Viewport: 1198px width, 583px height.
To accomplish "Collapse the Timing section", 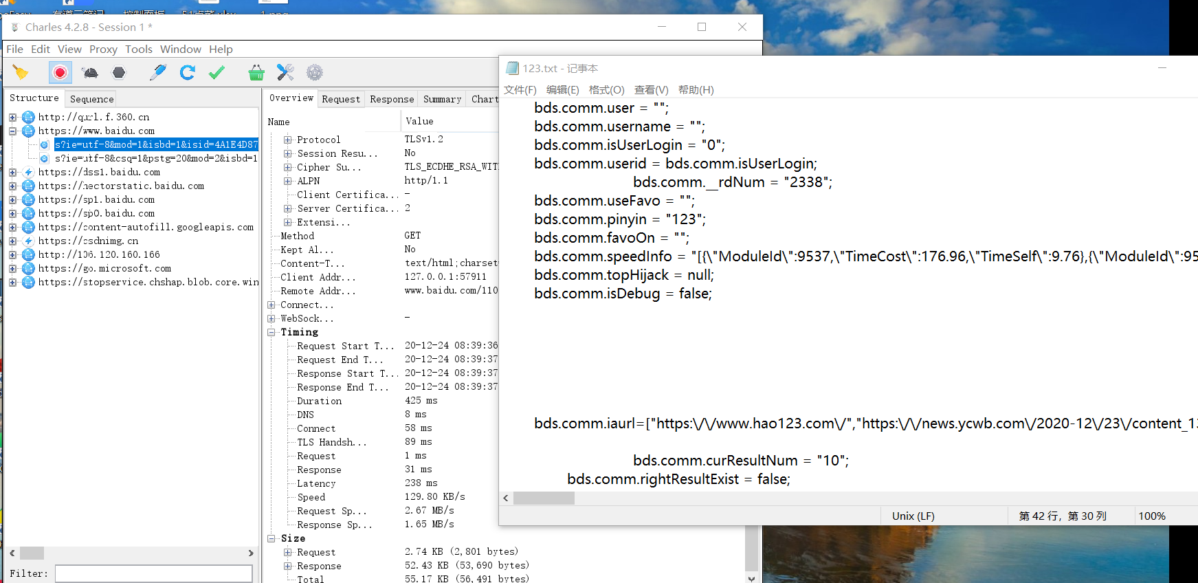I will pyautogui.click(x=271, y=332).
